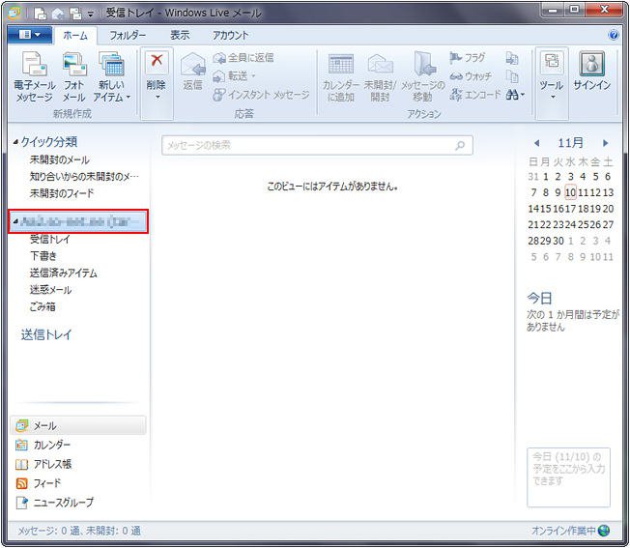Go to previous month in calendar
Image resolution: width=630 pixels, height=548 pixels.
[x=537, y=143]
